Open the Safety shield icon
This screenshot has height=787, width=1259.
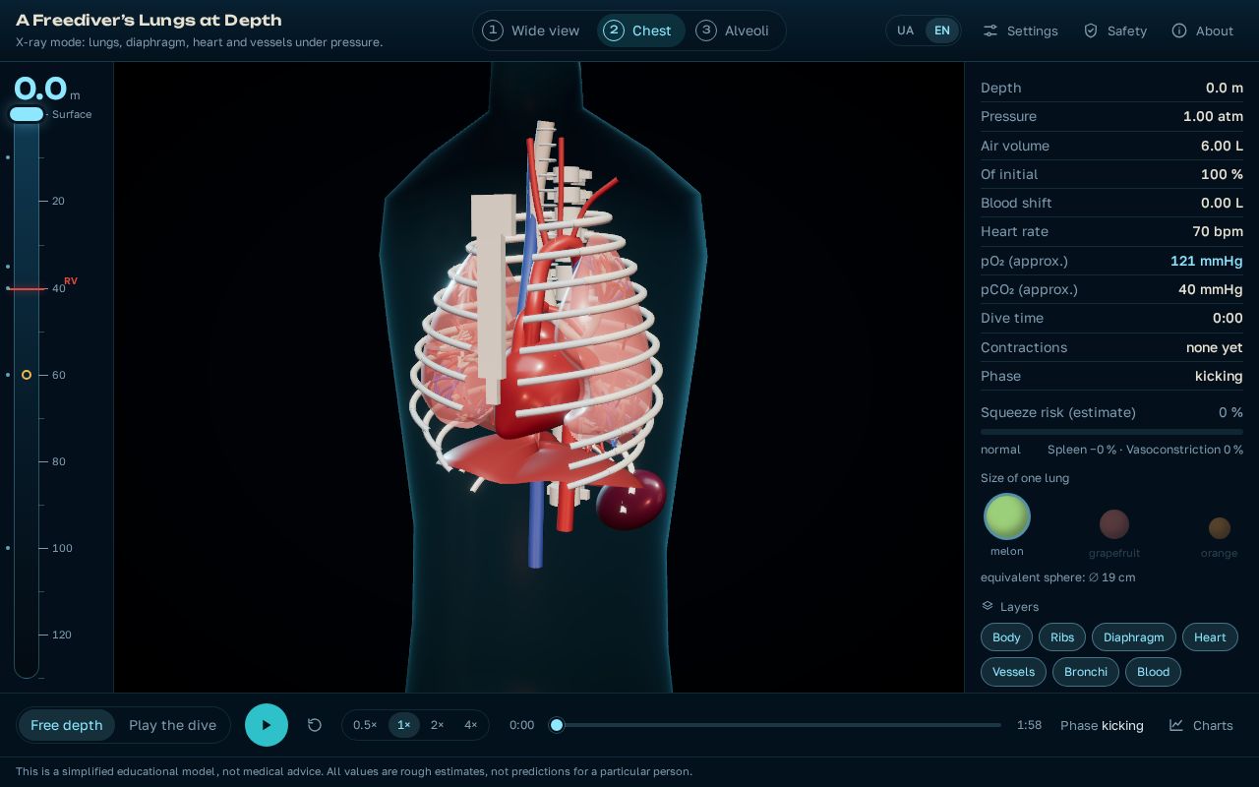[1091, 30]
